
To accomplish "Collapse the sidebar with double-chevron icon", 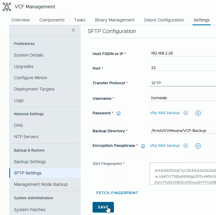I will (x=73, y=30).
